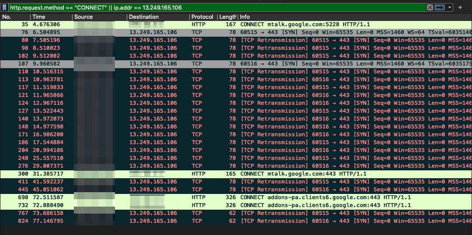Sort by the Info column header
Screen dimensions: 472x235
[355, 17]
